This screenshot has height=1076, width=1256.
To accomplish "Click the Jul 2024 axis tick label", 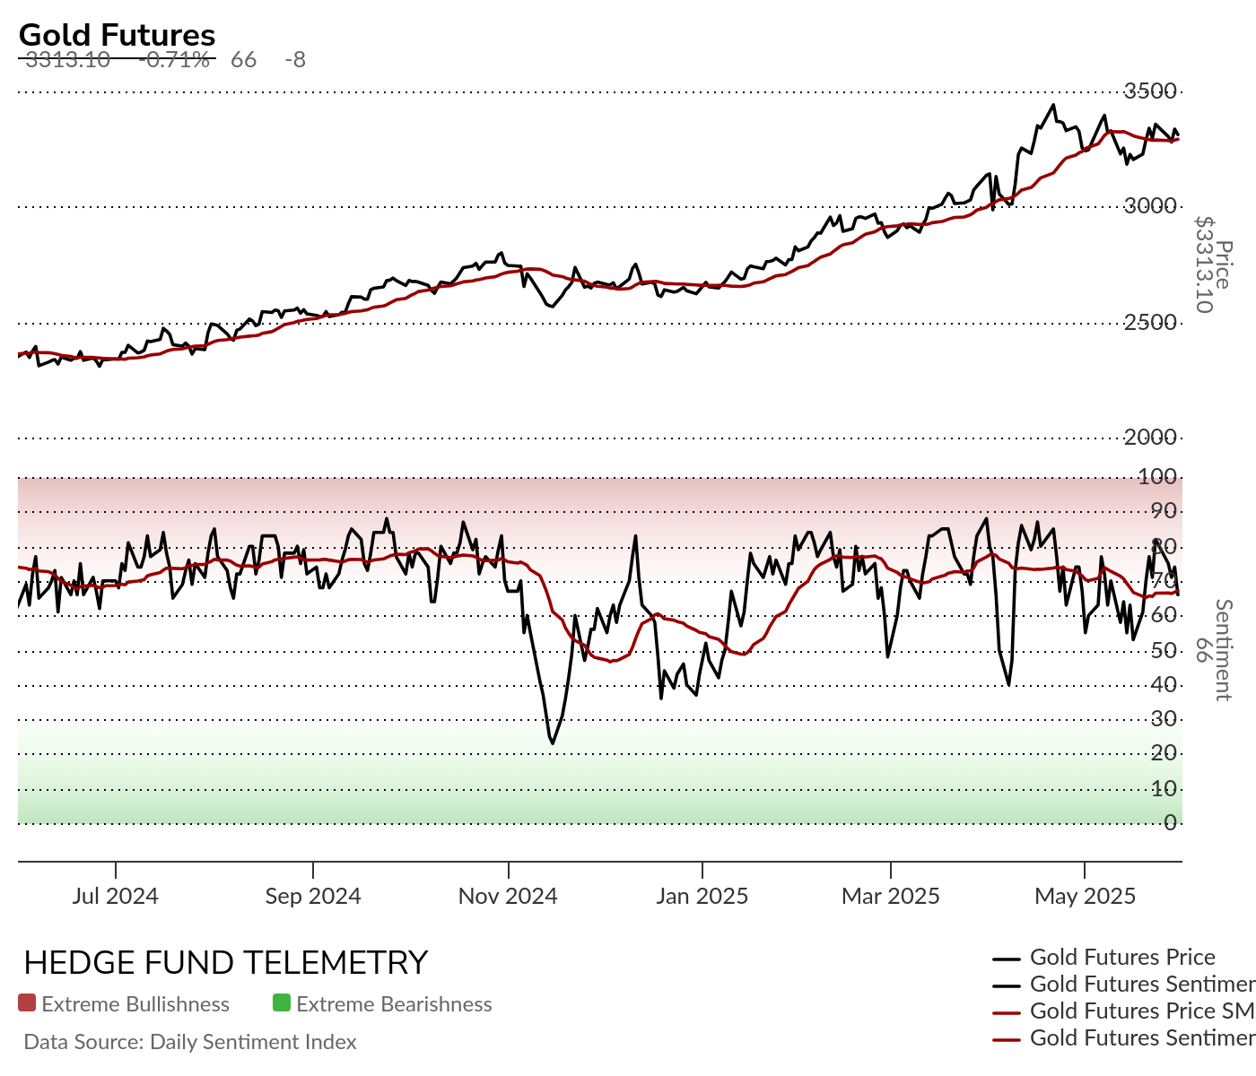I will [x=116, y=896].
